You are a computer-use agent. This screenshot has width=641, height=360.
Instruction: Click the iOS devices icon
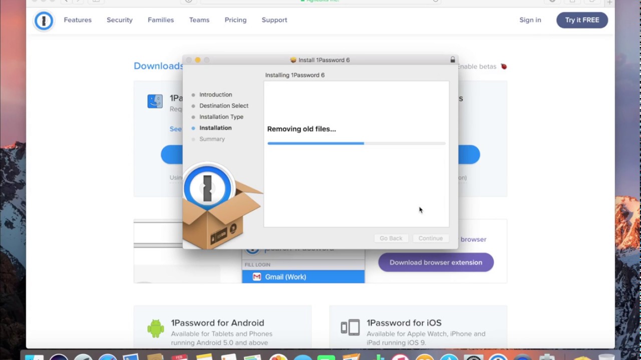point(350,327)
